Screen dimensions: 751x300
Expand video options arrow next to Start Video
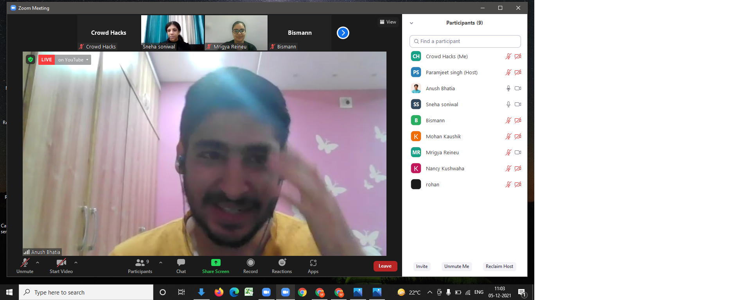(x=76, y=262)
